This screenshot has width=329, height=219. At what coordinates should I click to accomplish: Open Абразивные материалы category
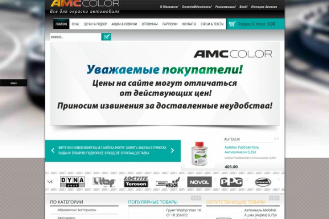(x=77, y=210)
